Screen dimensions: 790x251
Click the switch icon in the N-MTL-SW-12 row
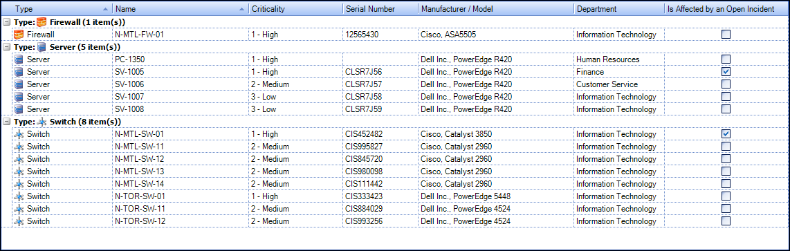19,159
